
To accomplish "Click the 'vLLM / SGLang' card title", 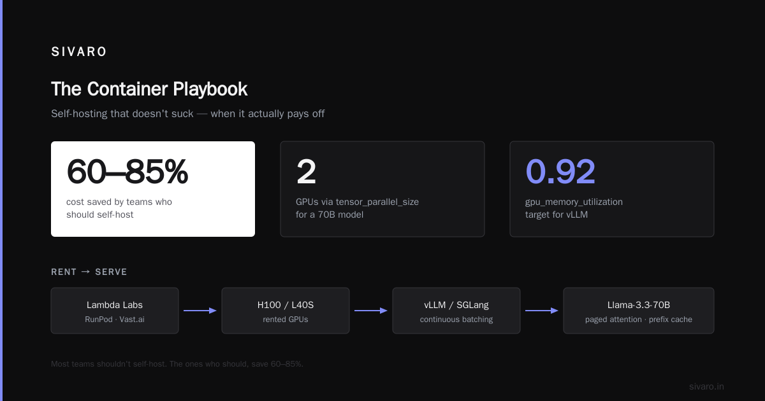I will click(x=456, y=305).
